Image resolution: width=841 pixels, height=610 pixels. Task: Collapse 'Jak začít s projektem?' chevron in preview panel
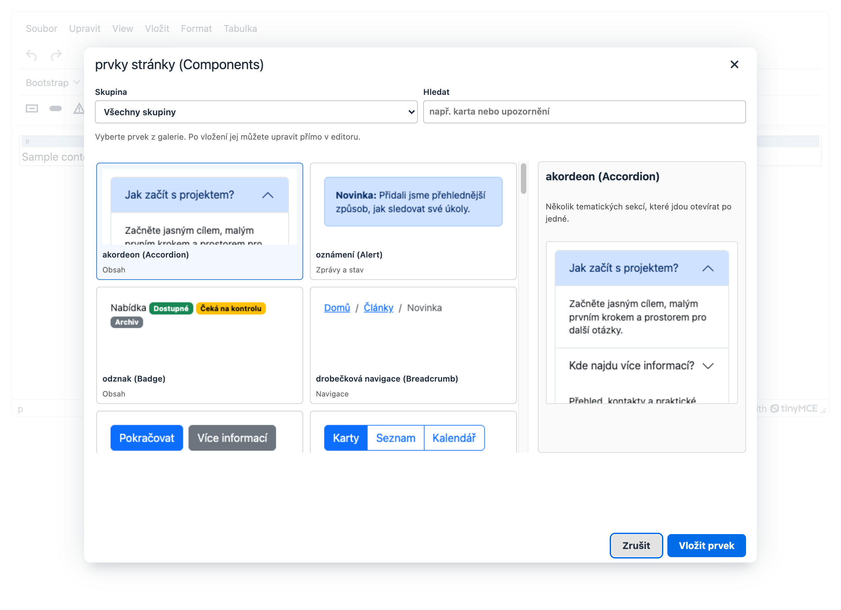coord(707,268)
